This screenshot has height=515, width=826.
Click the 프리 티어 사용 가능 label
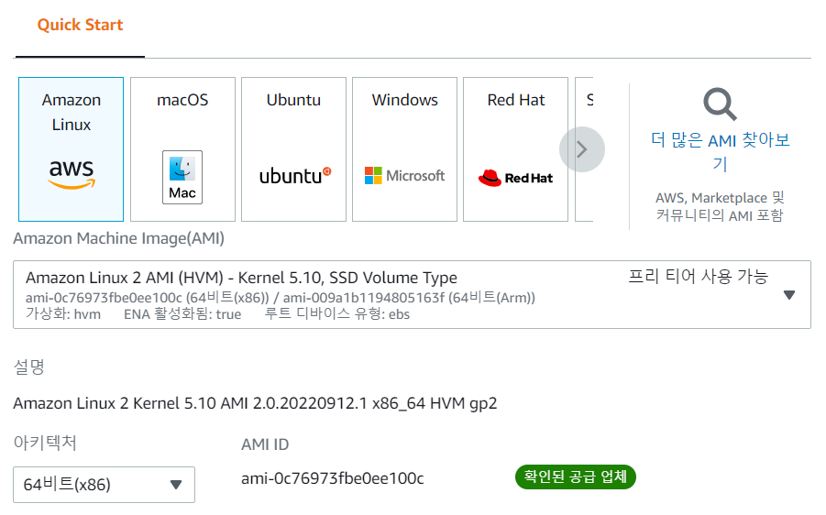point(699,276)
